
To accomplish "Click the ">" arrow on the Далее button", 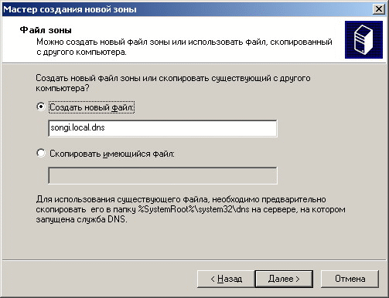I will click(x=297, y=279).
